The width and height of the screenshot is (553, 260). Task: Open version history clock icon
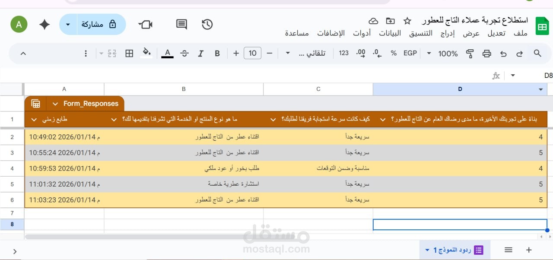coord(207,24)
